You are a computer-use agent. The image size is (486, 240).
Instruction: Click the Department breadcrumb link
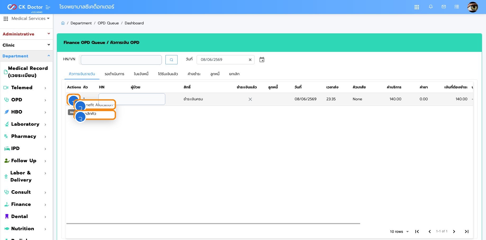coord(81,23)
